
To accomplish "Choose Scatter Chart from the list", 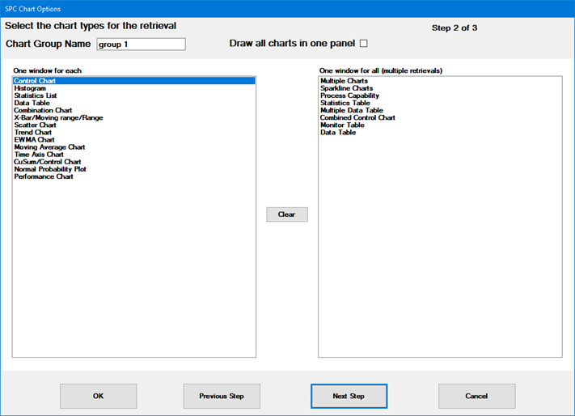I will 35,125.
